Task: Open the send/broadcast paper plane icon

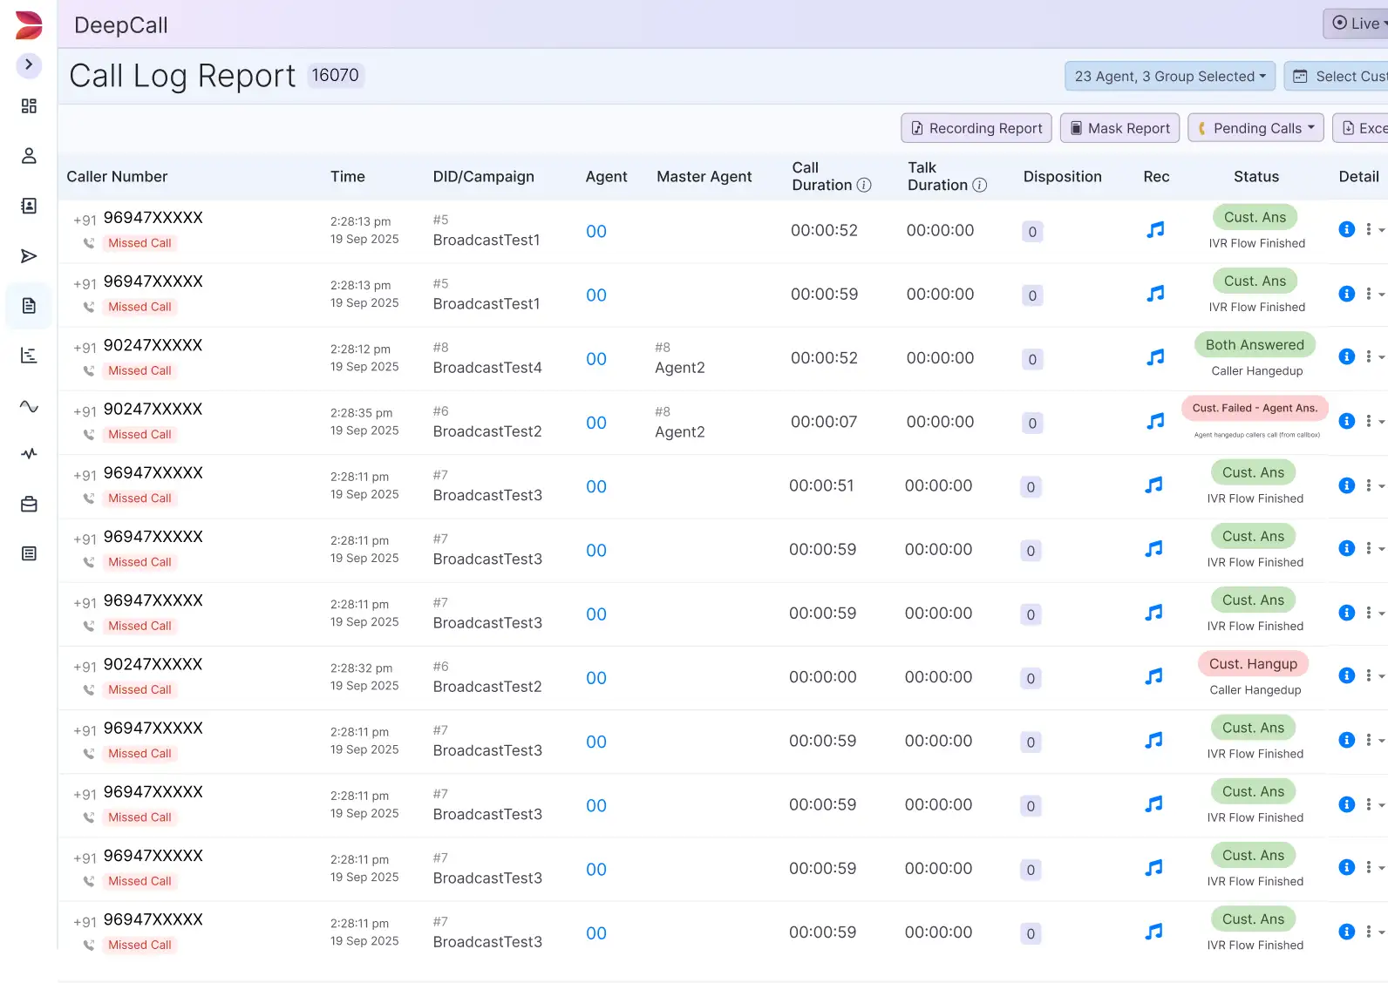Action: (x=29, y=256)
